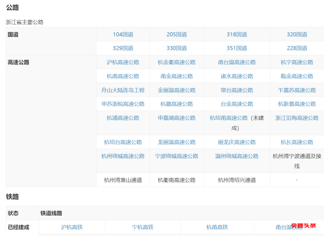324x236 pixels.
Task: Click the 205国道 link
Action: (177, 34)
